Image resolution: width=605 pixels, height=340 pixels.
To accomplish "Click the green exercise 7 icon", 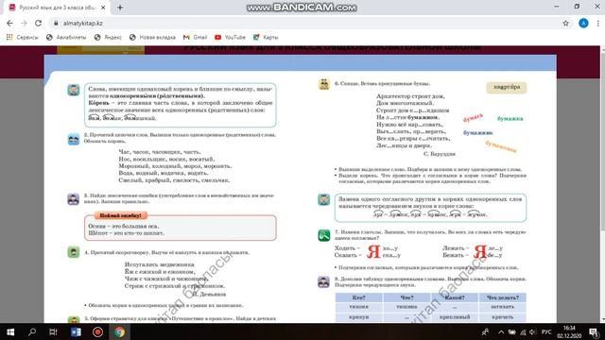I will pyautogui.click(x=323, y=235).
